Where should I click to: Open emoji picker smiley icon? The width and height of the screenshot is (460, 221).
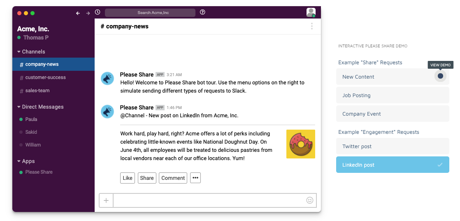(x=310, y=200)
